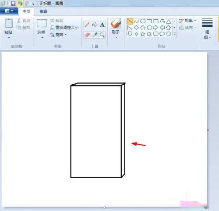Screen dimensions: 219x211
Task: Select the Polygon shape
Action: 162,21
